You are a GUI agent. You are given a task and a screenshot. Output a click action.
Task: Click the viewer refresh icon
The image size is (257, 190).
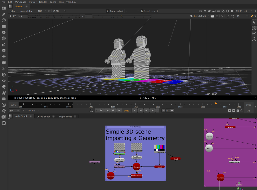tap(223, 11)
